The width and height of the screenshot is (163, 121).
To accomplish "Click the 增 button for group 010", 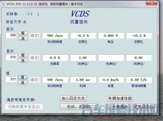I will 23,55.
